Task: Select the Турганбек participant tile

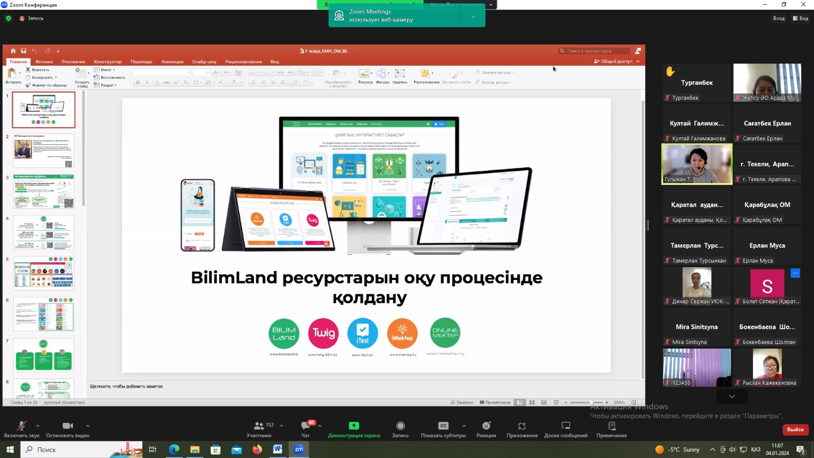Action: 697,82
